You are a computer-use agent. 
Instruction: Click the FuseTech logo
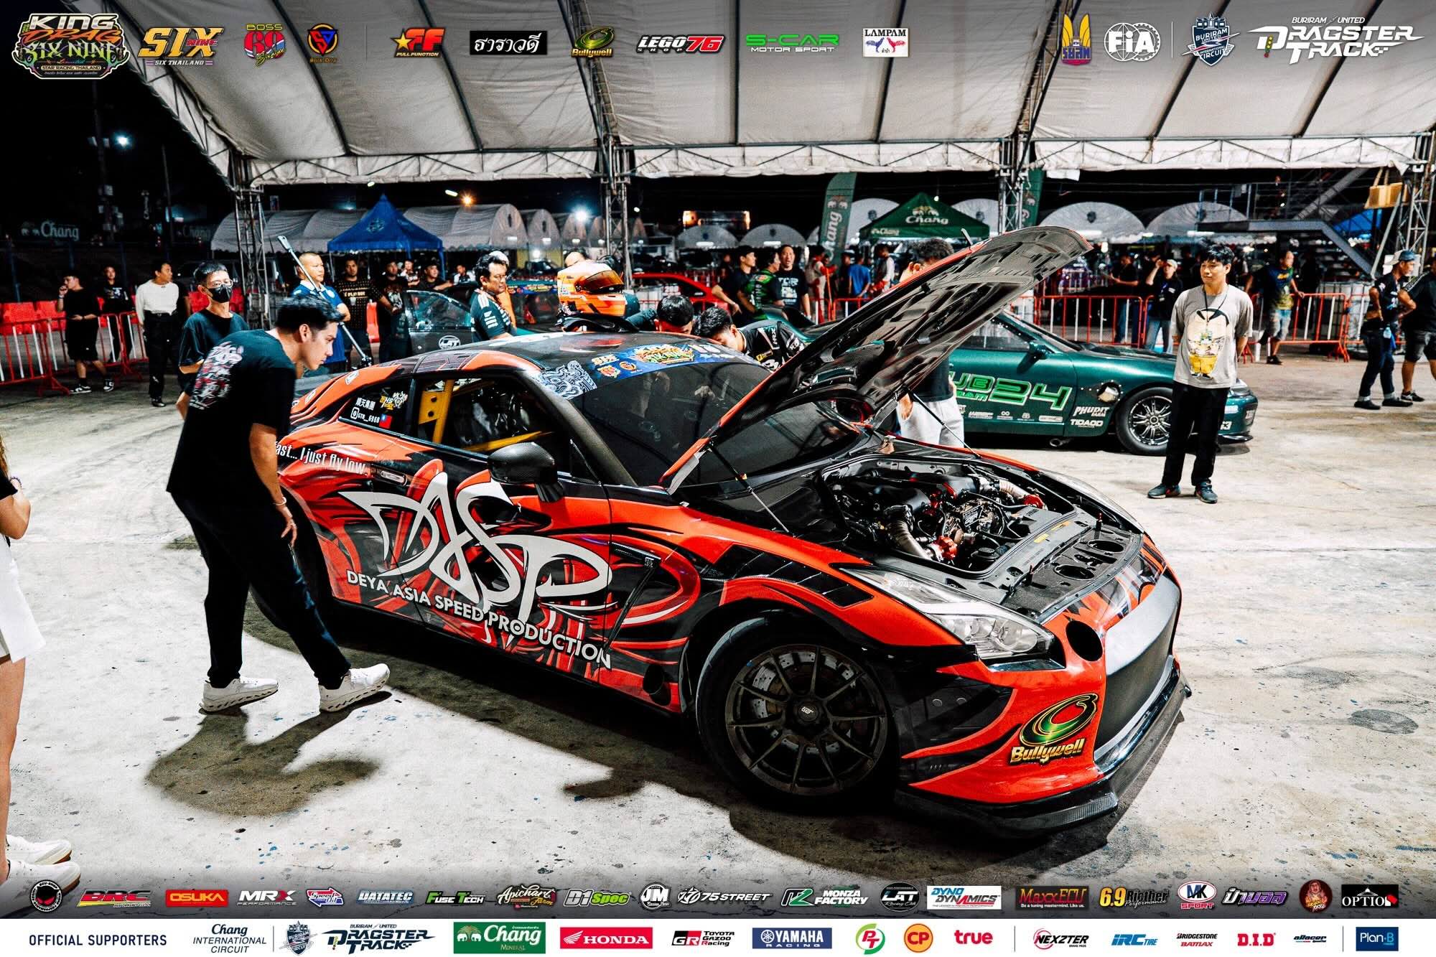point(454,897)
